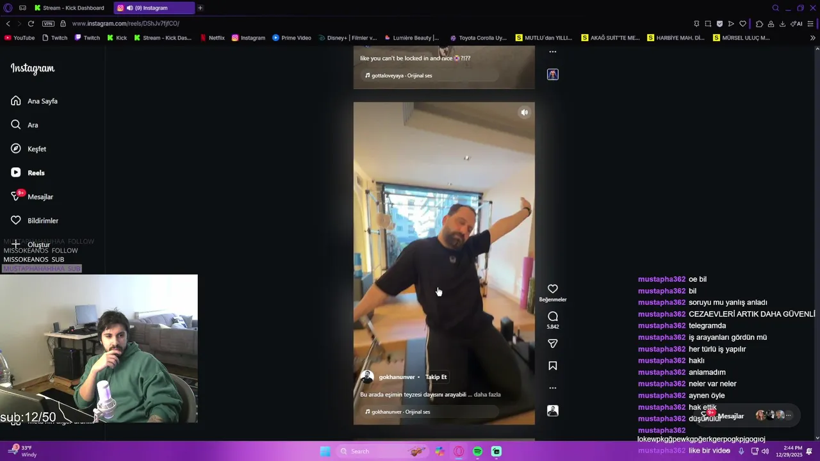Go back with browser back arrow

(x=8, y=24)
